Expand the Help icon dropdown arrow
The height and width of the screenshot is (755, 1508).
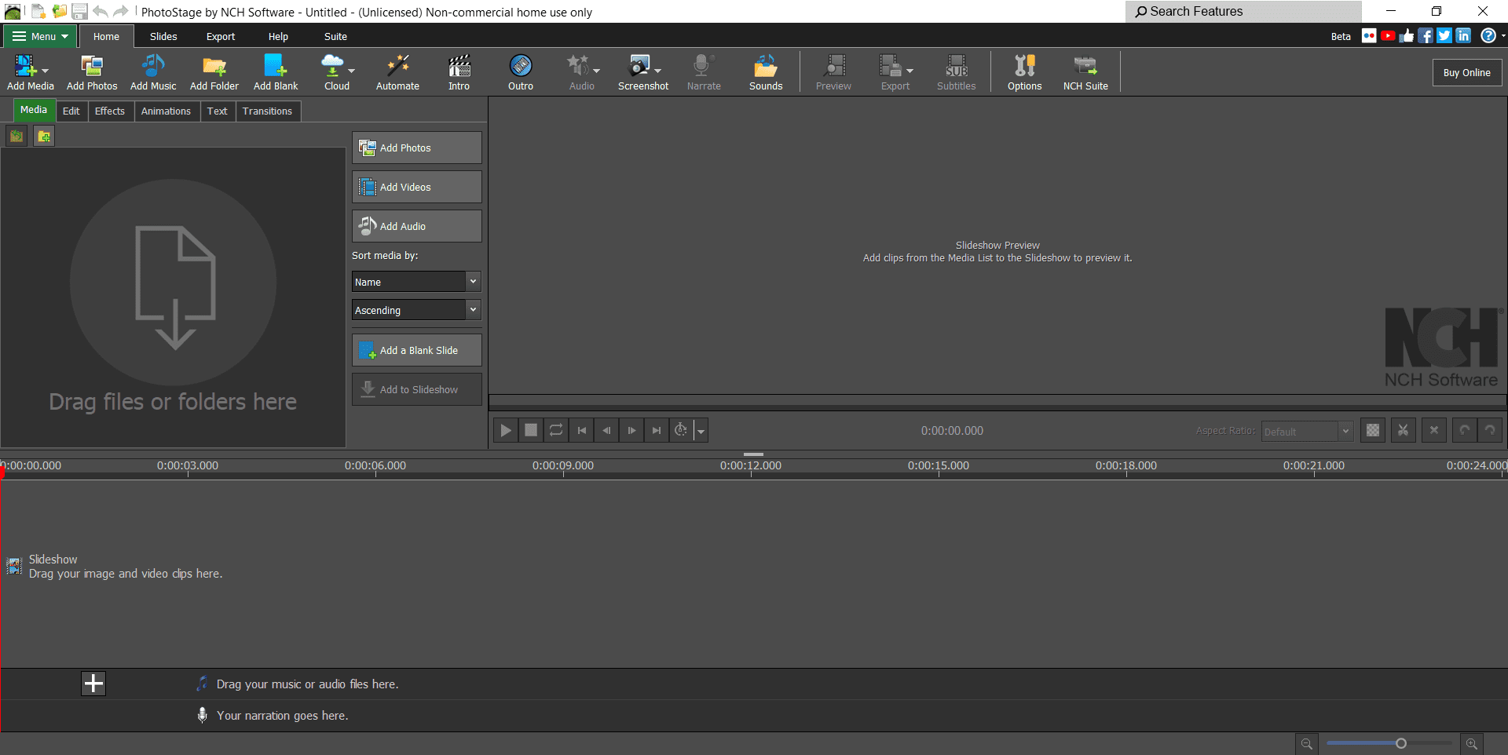1503,35
